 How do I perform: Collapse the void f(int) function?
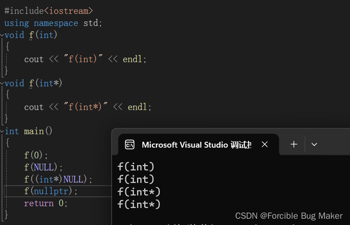pos(2,35)
